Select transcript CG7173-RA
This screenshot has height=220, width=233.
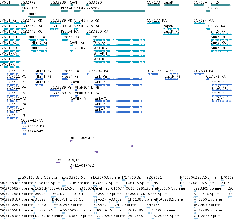(x=157, y=20)
